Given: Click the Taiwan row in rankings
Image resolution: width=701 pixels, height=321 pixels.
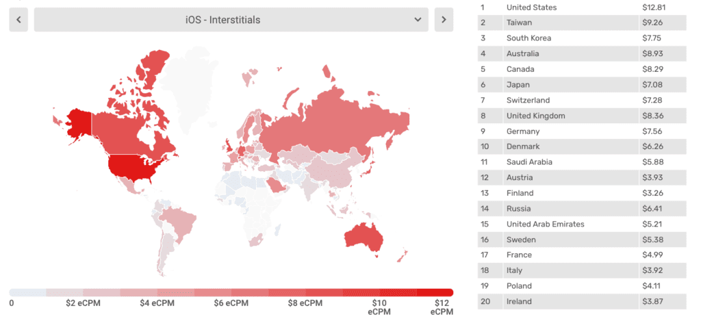Looking at the screenshot, I should (x=581, y=23).
